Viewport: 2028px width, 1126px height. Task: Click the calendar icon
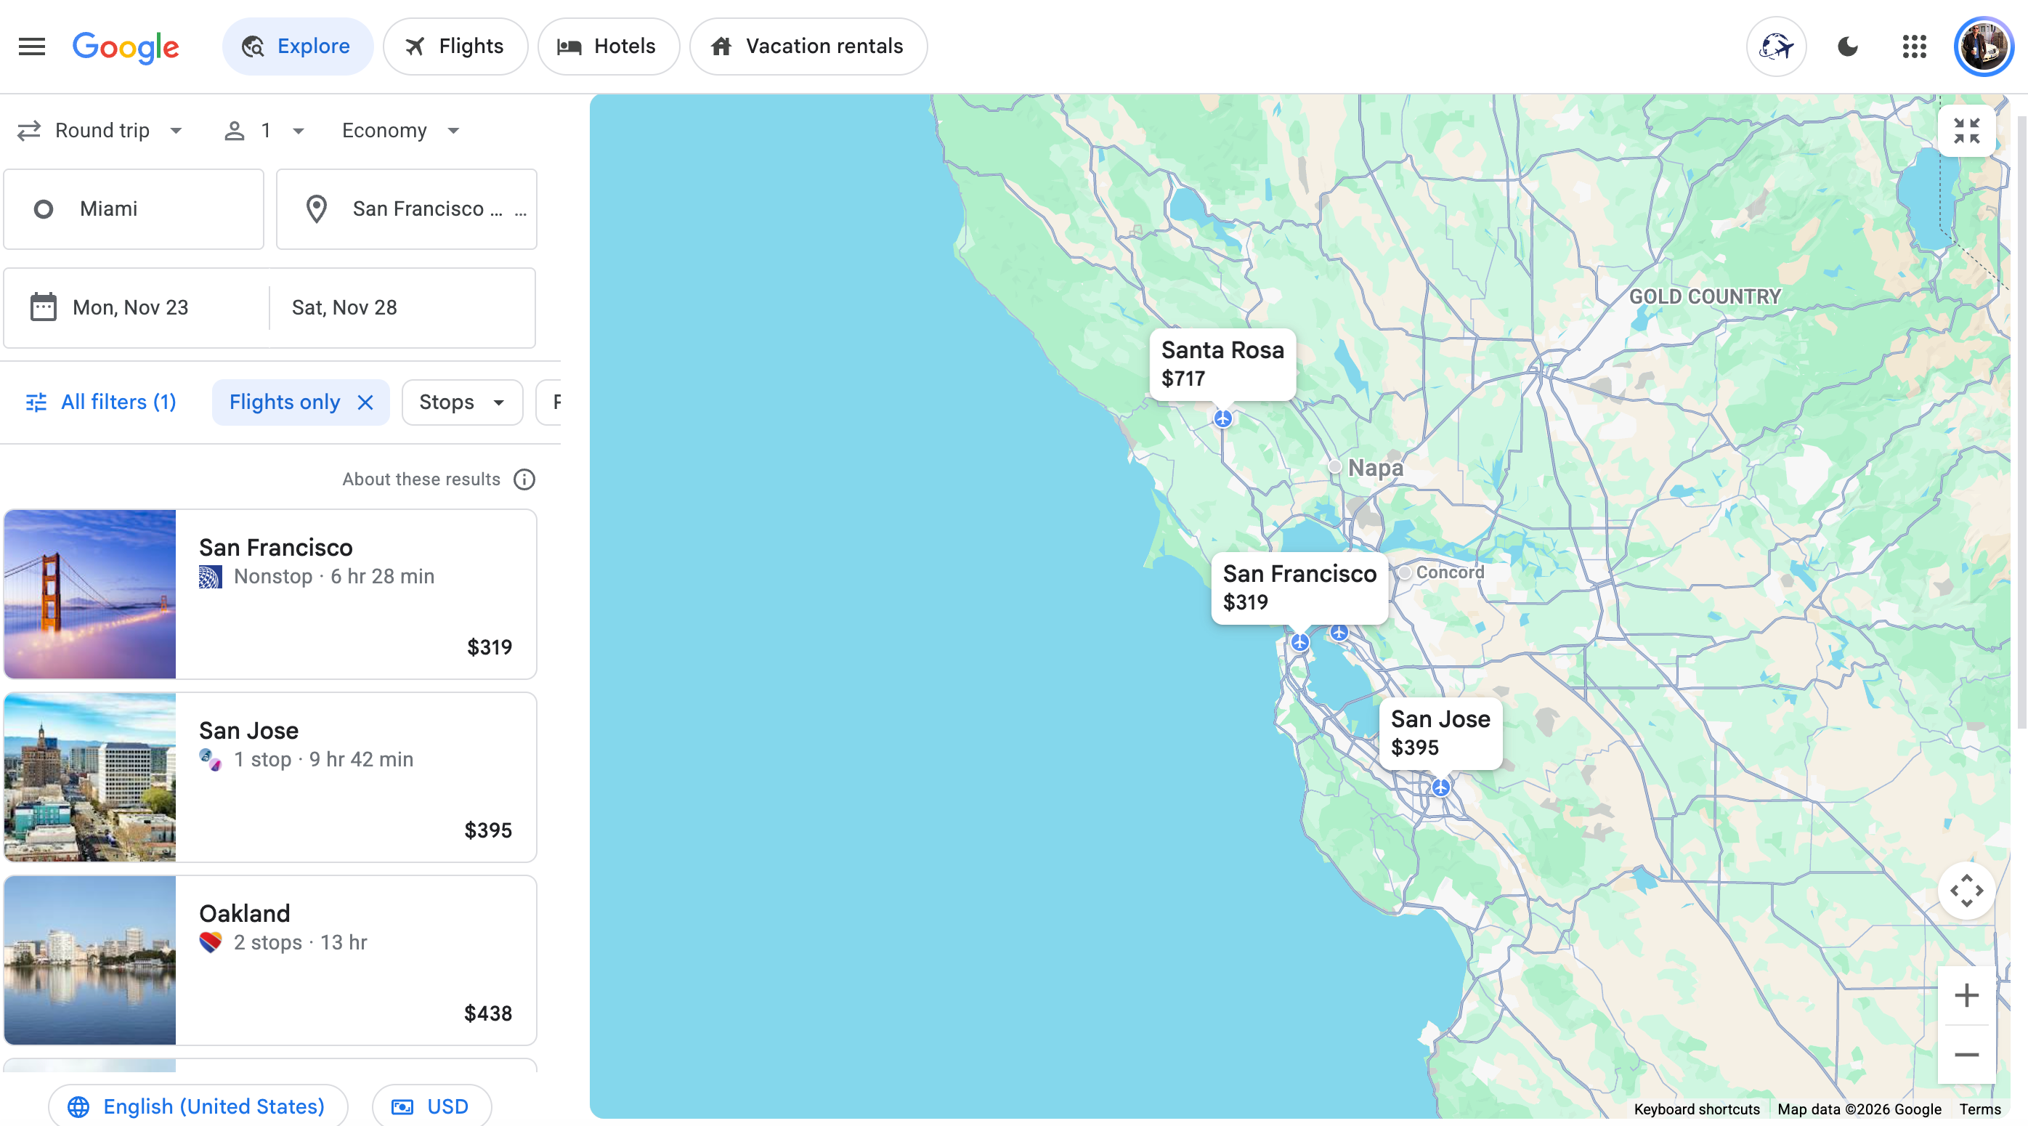(44, 307)
